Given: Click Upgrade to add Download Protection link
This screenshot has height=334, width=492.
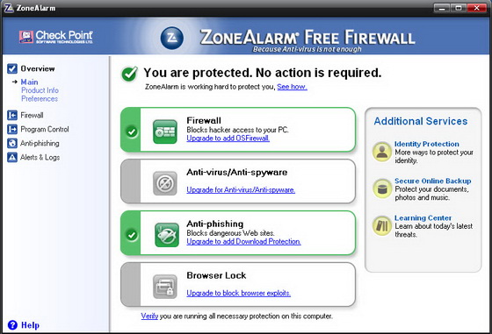Looking at the screenshot, I should click(244, 242).
